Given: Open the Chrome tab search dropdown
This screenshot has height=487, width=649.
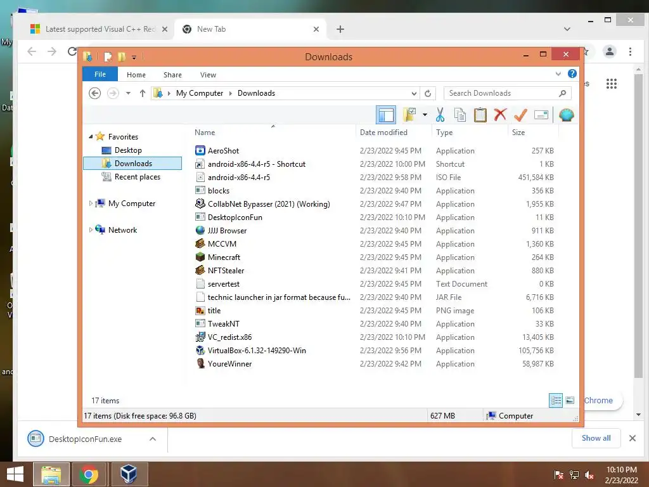Looking at the screenshot, I should (x=567, y=29).
